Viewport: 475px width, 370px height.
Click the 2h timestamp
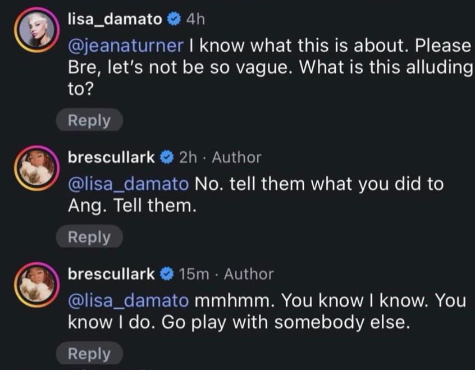point(188,158)
